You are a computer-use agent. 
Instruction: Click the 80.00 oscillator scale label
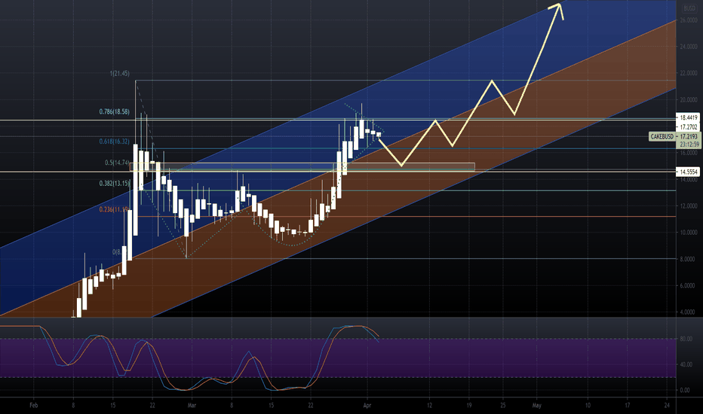(x=686, y=339)
